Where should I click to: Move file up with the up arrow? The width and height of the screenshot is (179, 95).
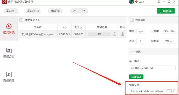pyautogui.click(x=75, y=11)
